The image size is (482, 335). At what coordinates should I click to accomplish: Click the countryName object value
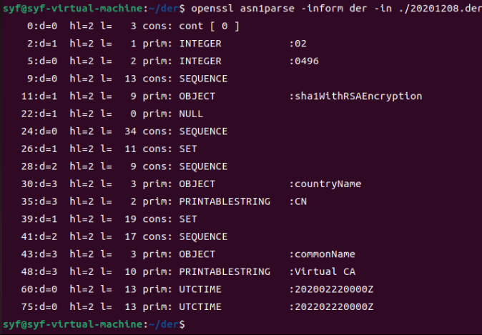328,184
